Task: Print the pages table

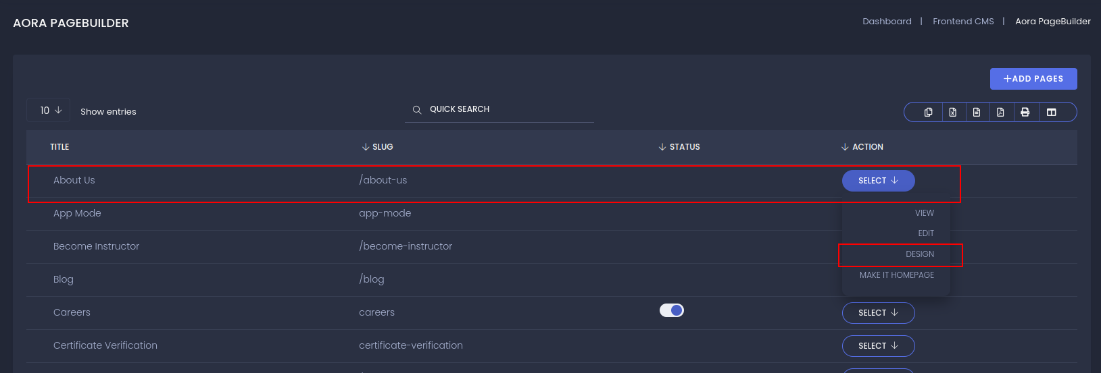Action: click(x=1025, y=112)
